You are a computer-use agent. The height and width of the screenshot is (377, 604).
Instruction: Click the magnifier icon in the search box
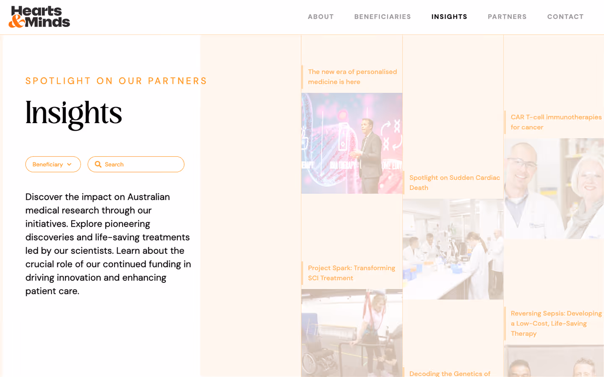coord(98,164)
